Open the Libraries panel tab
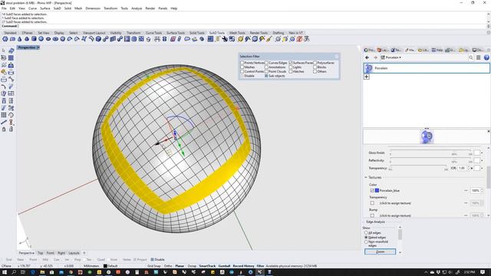The image size is (491, 276). (423, 50)
